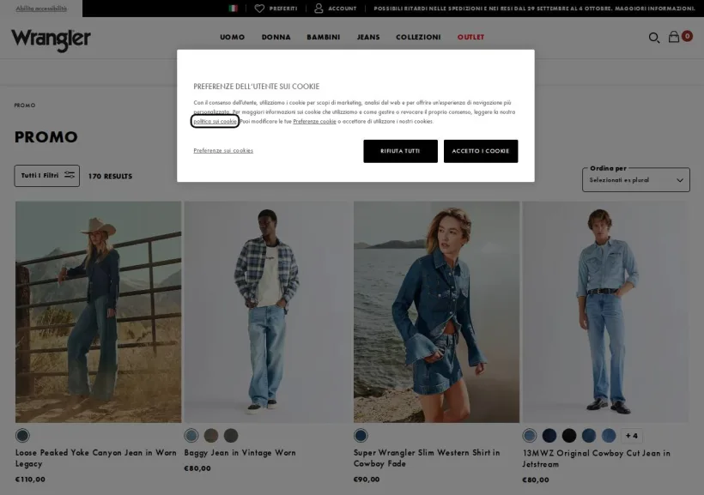Screen dimensions: 704x495
Task: Open the shopping bag cart icon
Action: click(x=673, y=37)
